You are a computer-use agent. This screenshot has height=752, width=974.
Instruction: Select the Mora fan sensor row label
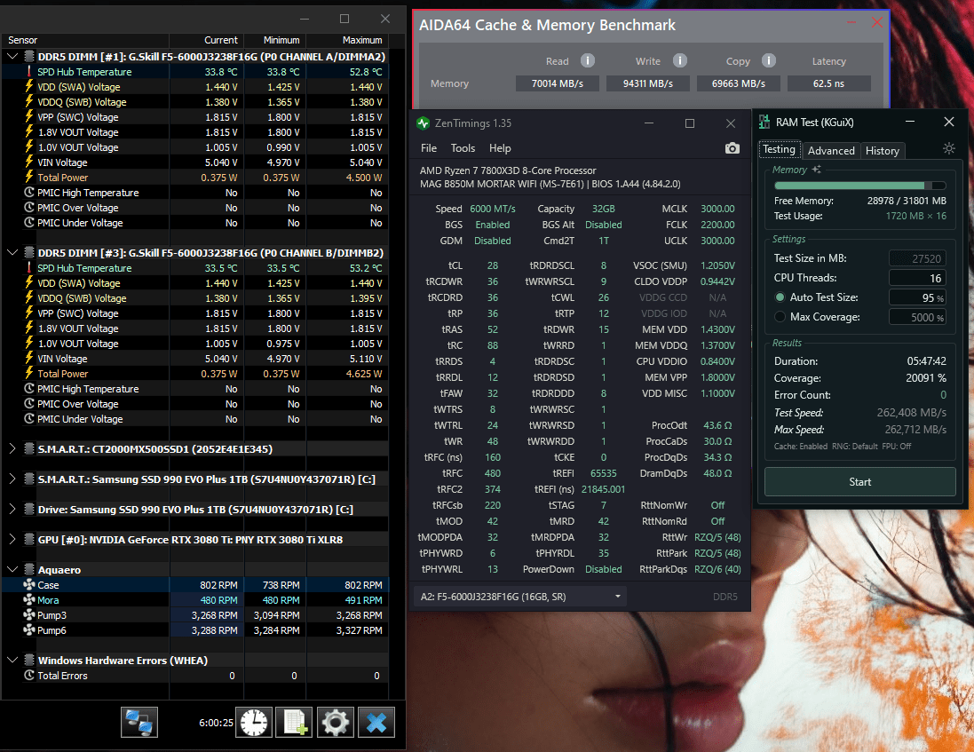48,600
